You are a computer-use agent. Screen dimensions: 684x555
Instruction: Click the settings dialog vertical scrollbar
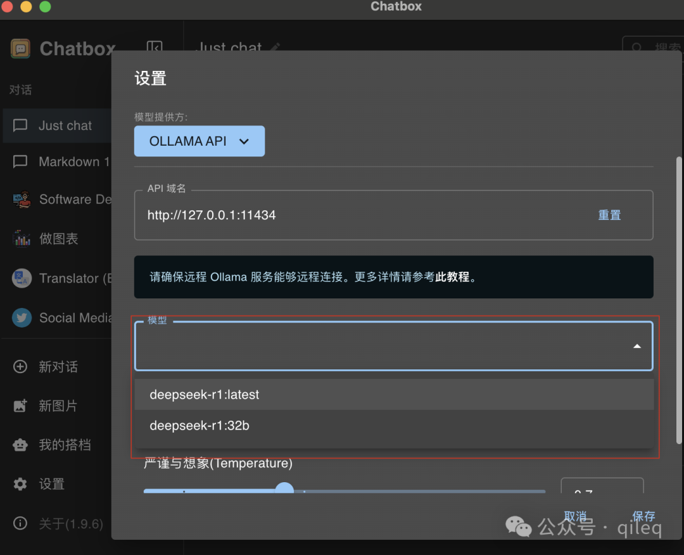[679, 300]
